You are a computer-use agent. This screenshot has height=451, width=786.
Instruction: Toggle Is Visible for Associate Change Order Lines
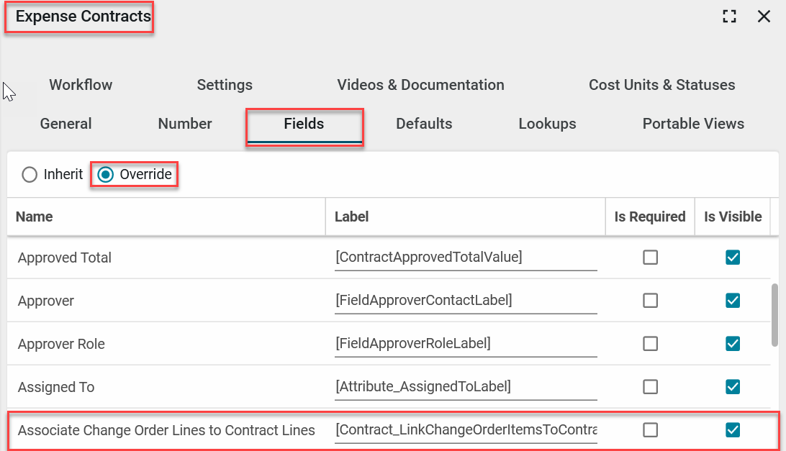point(733,430)
